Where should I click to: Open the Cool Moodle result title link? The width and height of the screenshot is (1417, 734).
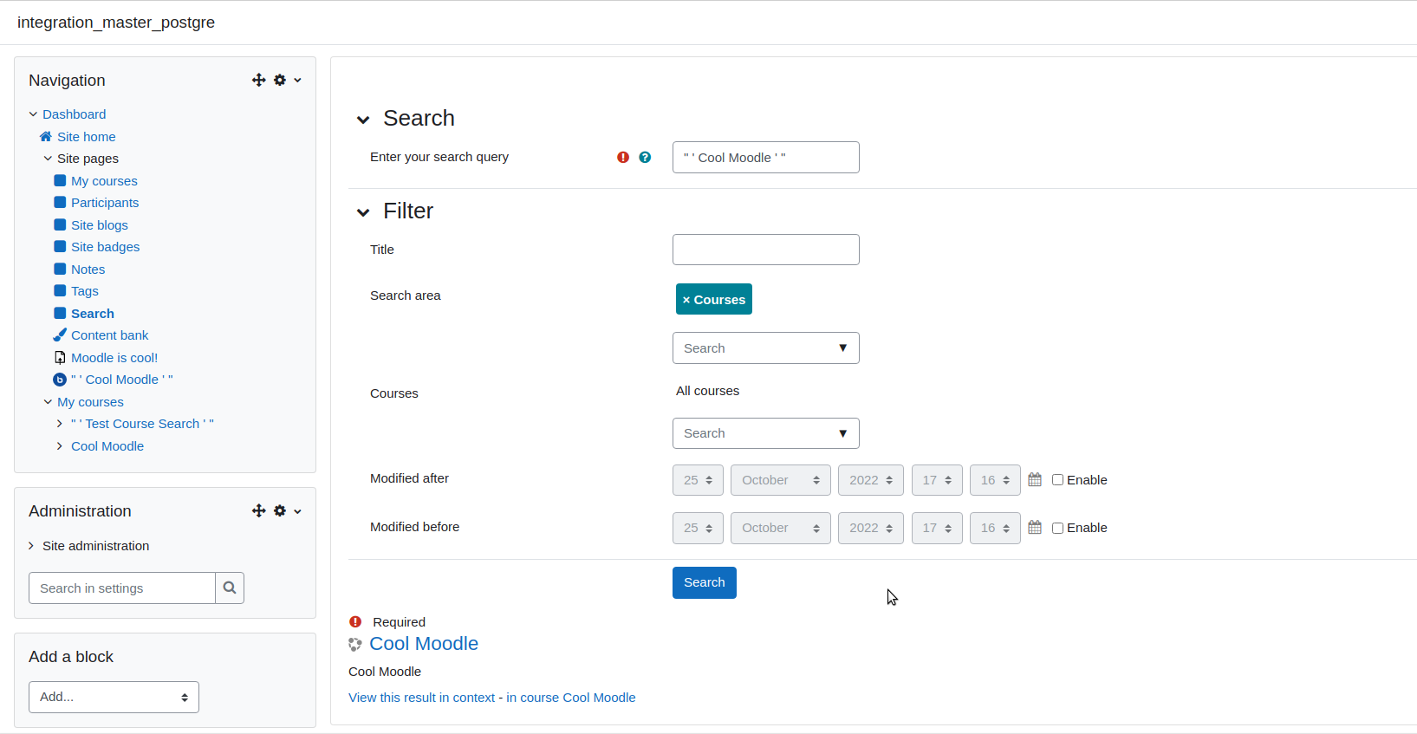(424, 643)
